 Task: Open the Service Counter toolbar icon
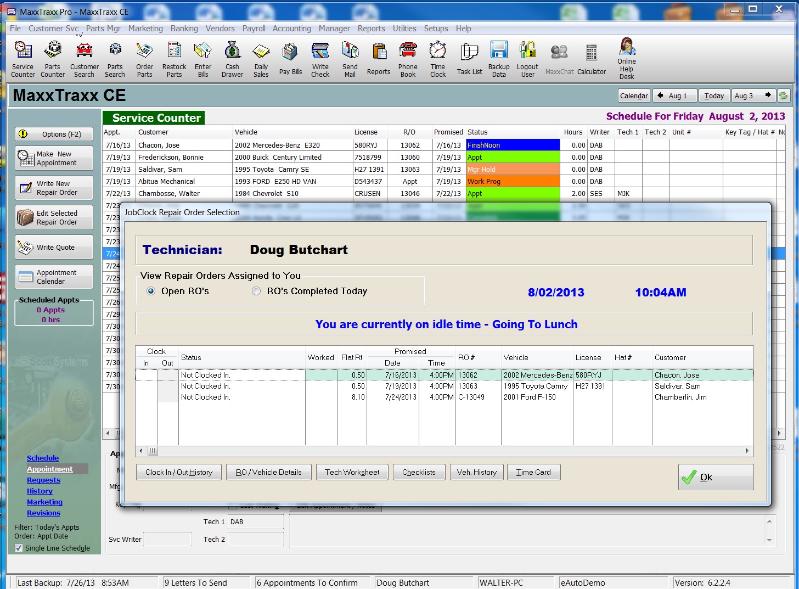tap(23, 59)
